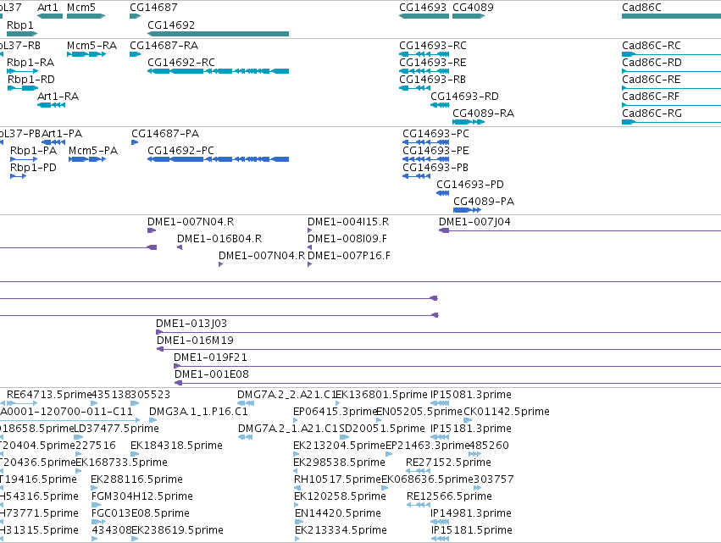Click the Rbp1-PD CDS label

[x=33, y=168]
